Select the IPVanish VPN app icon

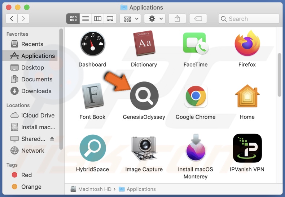[x=247, y=148]
